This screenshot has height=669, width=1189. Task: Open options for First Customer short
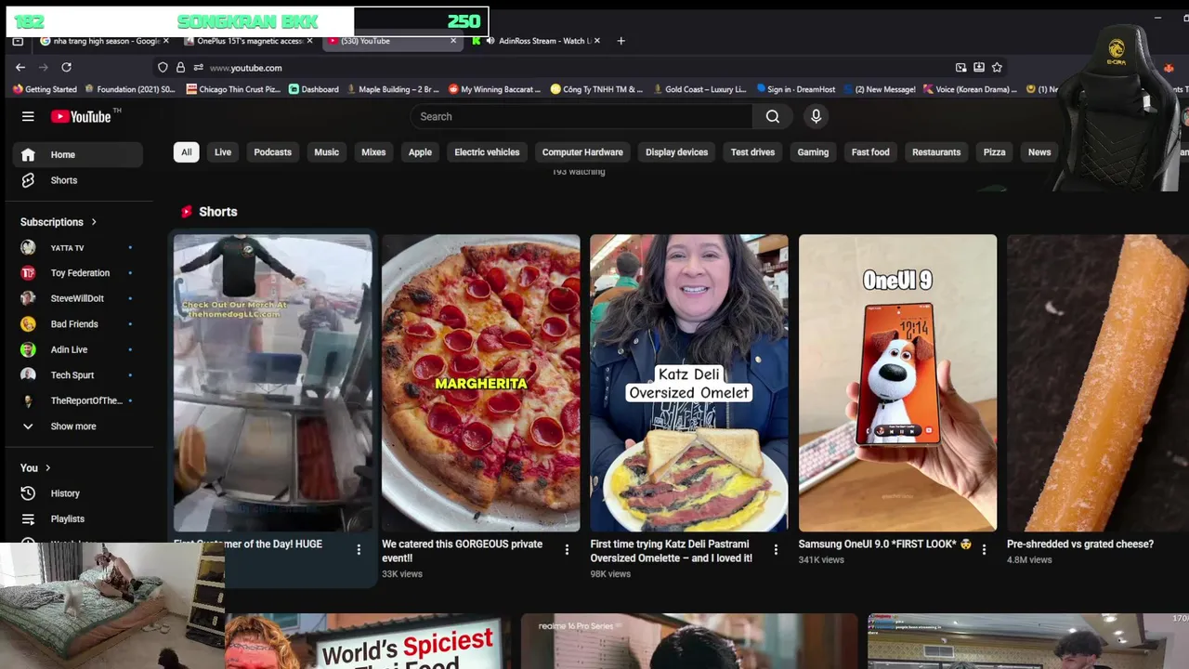click(359, 550)
